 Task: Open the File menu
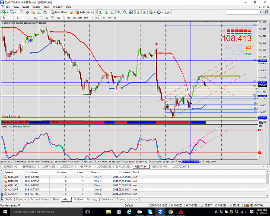(8, 7)
